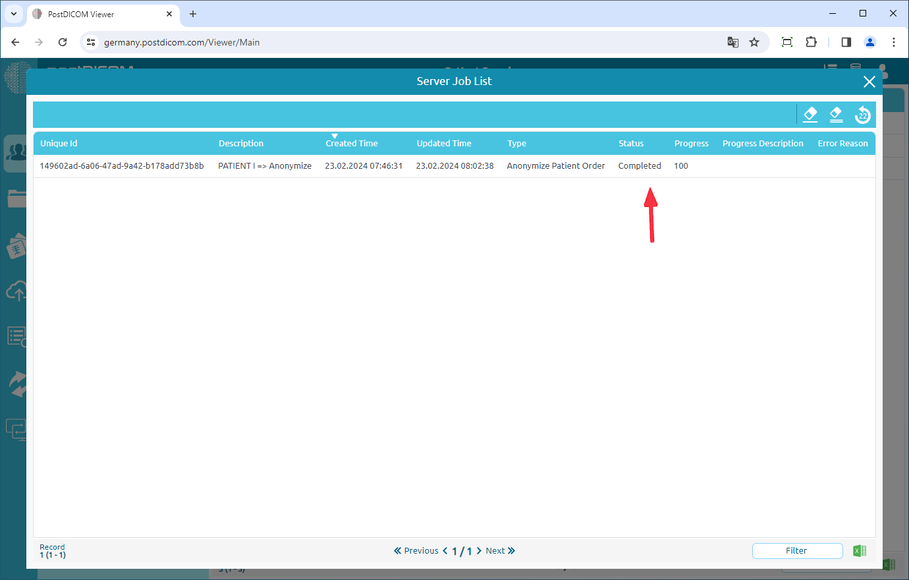The height and width of the screenshot is (580, 909).
Task: Click the Previous pagination link
Action: (422, 550)
